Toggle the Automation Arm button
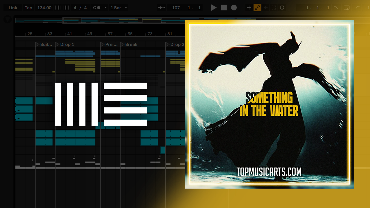The width and height of the screenshot is (370, 208). [257, 8]
